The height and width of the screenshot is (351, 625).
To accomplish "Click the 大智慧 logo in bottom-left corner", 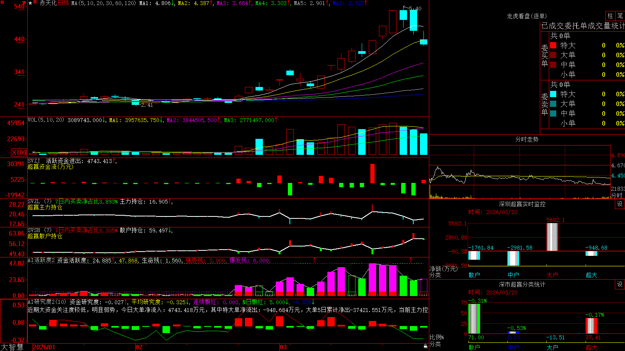I will 12,347.
